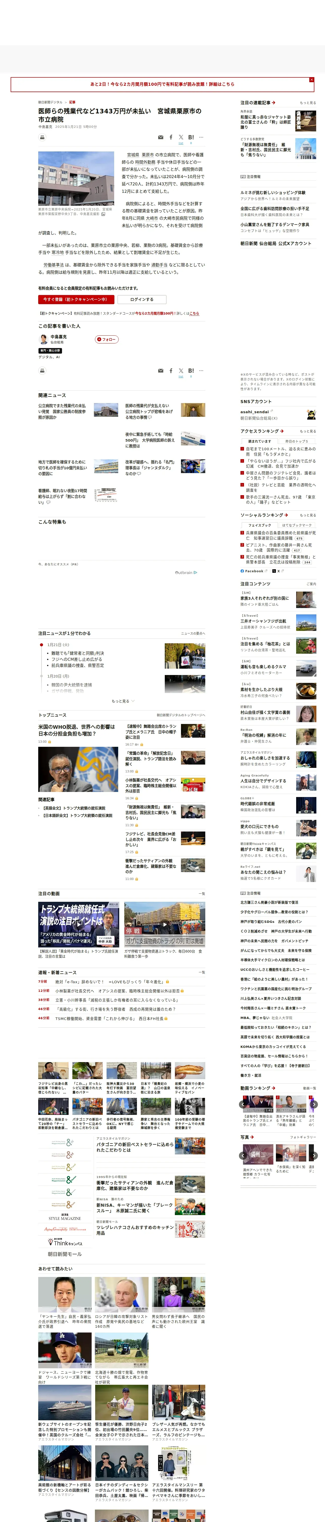Image resolution: width=325 pixels, height=1522 pixels.
Task: Open 一覧 link beside 注目の動画
Action: (202, 894)
